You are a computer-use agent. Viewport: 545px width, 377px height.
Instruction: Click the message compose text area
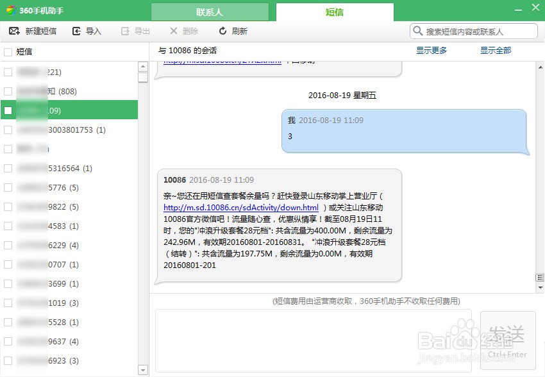click(314, 340)
